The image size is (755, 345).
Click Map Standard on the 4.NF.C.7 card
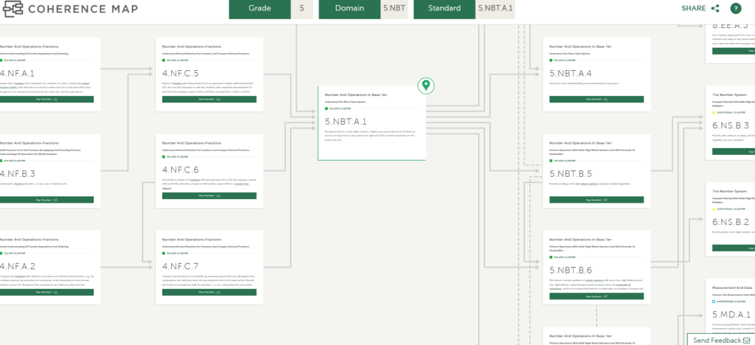click(209, 293)
